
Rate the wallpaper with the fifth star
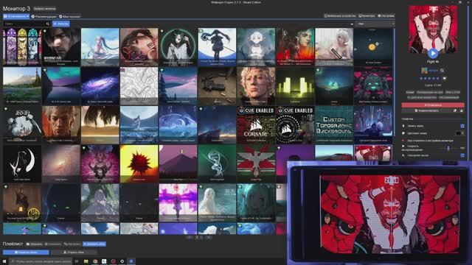pos(438,79)
